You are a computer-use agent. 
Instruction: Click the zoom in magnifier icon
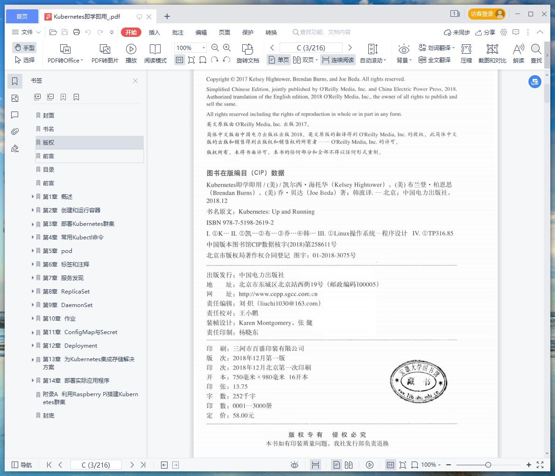227,48
